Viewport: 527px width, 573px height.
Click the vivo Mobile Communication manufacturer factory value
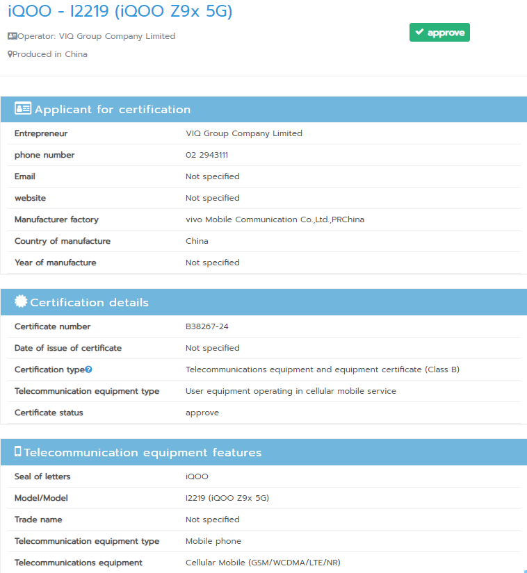[x=275, y=219]
